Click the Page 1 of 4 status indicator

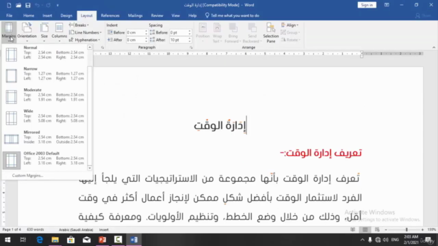click(x=12, y=230)
